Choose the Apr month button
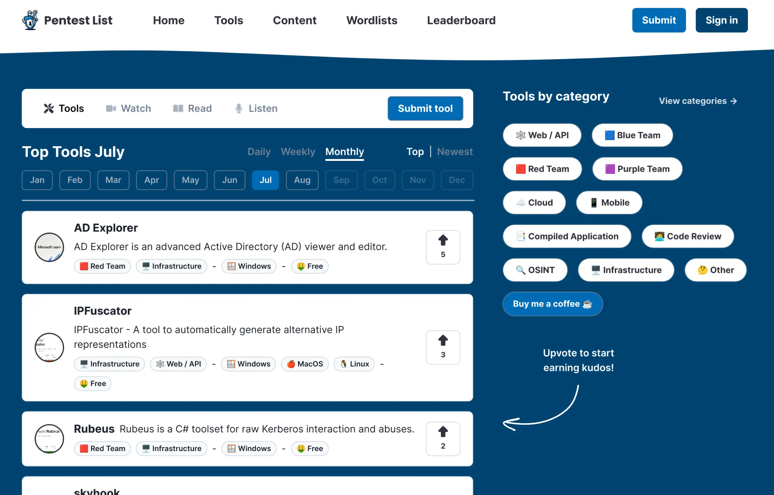This screenshot has height=495, width=774. 151,180
